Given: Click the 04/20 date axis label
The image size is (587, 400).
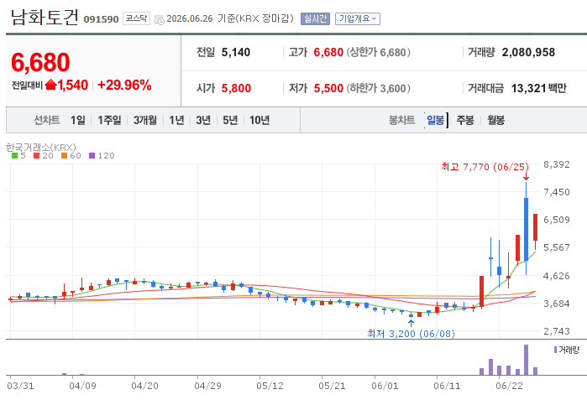Looking at the screenshot, I should pos(144,386).
